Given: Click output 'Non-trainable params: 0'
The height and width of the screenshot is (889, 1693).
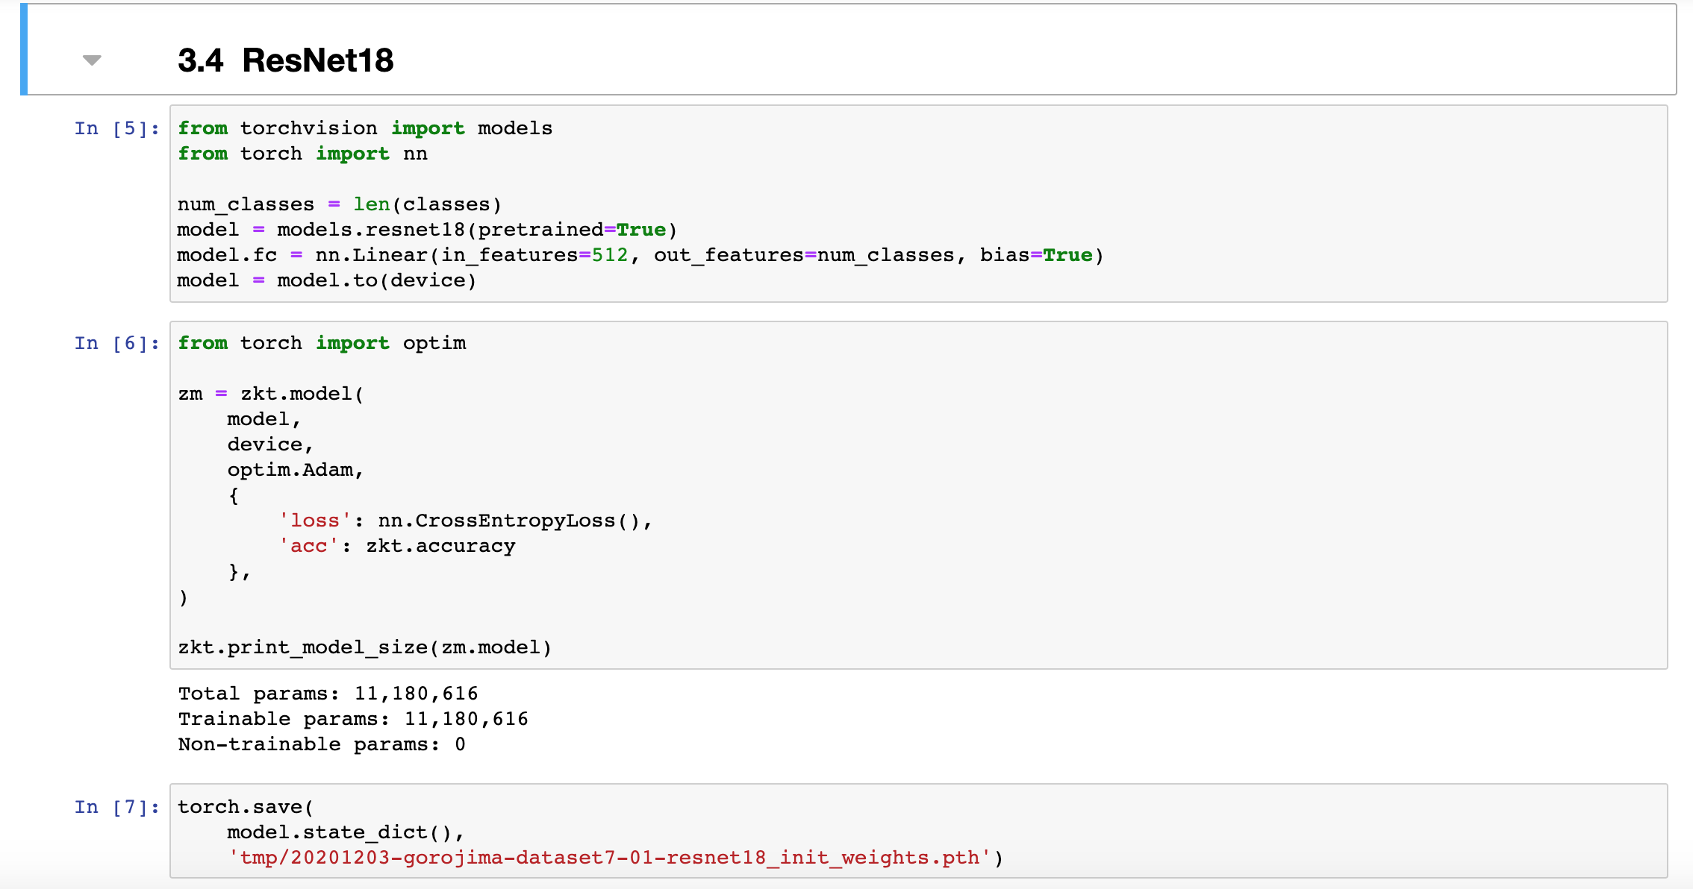Looking at the screenshot, I should coord(322,744).
